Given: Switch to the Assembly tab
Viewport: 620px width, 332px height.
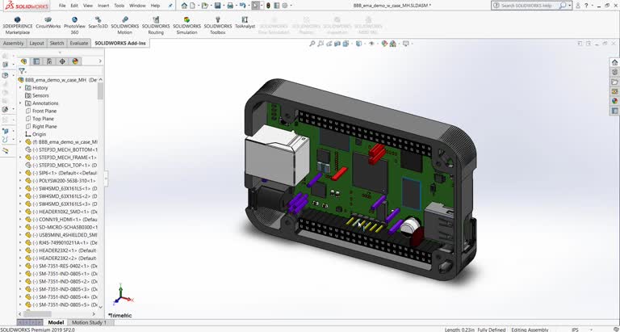Looking at the screenshot, I should click(14, 43).
